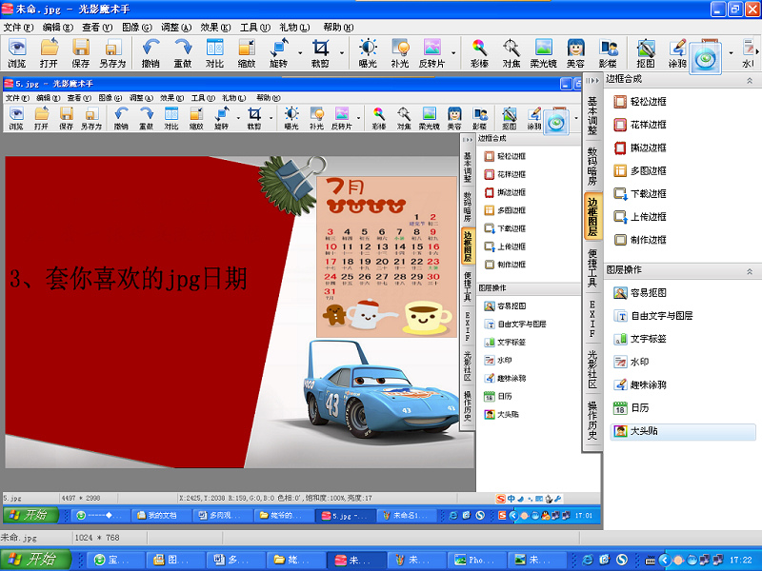Screen dimensions: 762x571
Task: Open 帮助(H) menu in the main 未命.jpg window
Action: point(338,28)
